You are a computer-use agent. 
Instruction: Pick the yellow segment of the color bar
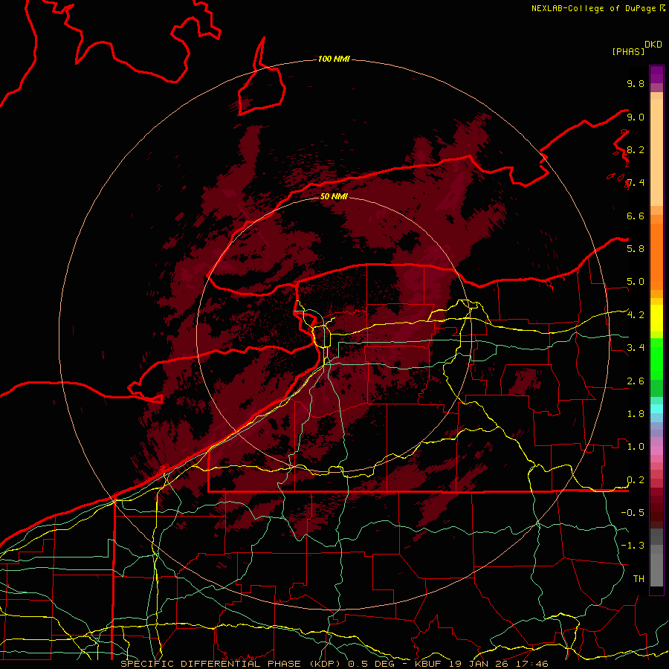pos(656,318)
